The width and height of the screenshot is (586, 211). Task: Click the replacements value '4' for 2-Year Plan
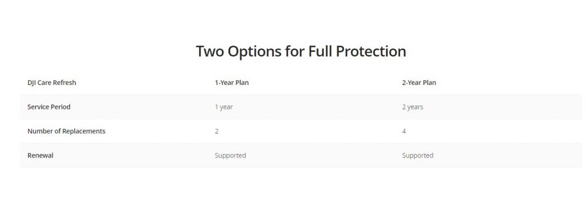pos(404,131)
